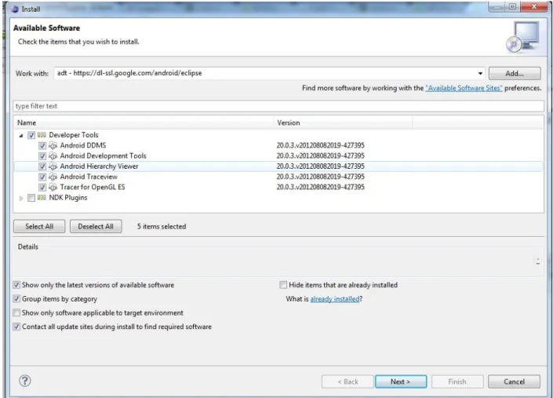Screen dimensions: 553x398
Task: Select the Android Development Tools row label
Action: [103, 155]
